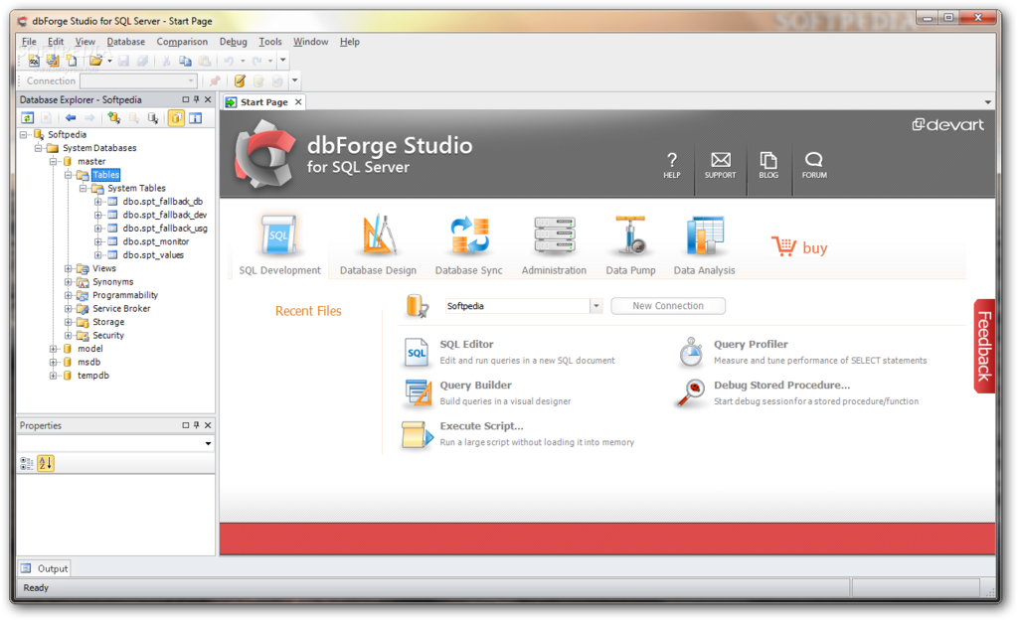This screenshot has height=620, width=1018.
Task: Open the SQL Development section icon
Action: coord(279,236)
